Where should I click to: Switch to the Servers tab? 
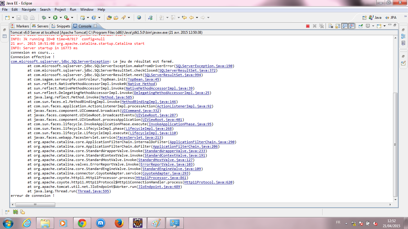pyautogui.click(x=40, y=26)
